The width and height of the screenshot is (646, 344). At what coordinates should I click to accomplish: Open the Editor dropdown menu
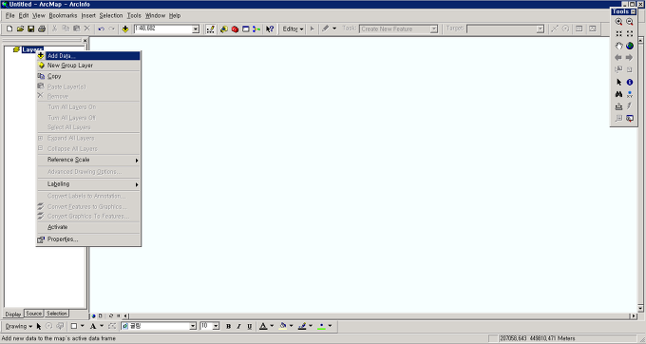(x=293, y=29)
